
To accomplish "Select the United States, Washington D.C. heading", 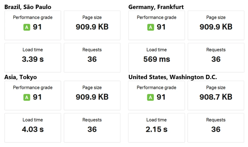I will [173, 77].
